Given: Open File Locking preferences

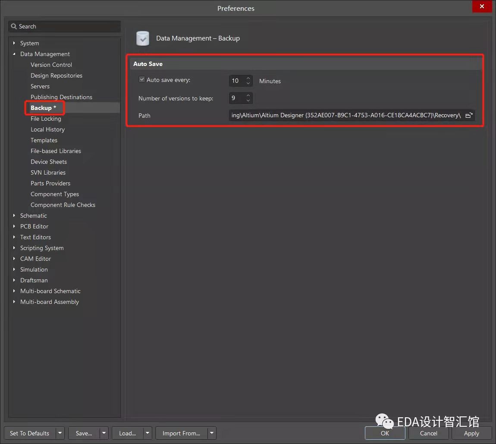Looking at the screenshot, I should tap(46, 119).
